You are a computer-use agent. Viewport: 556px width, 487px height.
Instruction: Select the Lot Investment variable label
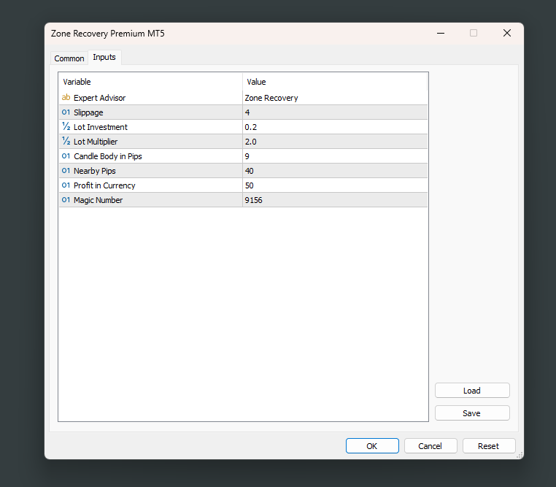point(101,127)
